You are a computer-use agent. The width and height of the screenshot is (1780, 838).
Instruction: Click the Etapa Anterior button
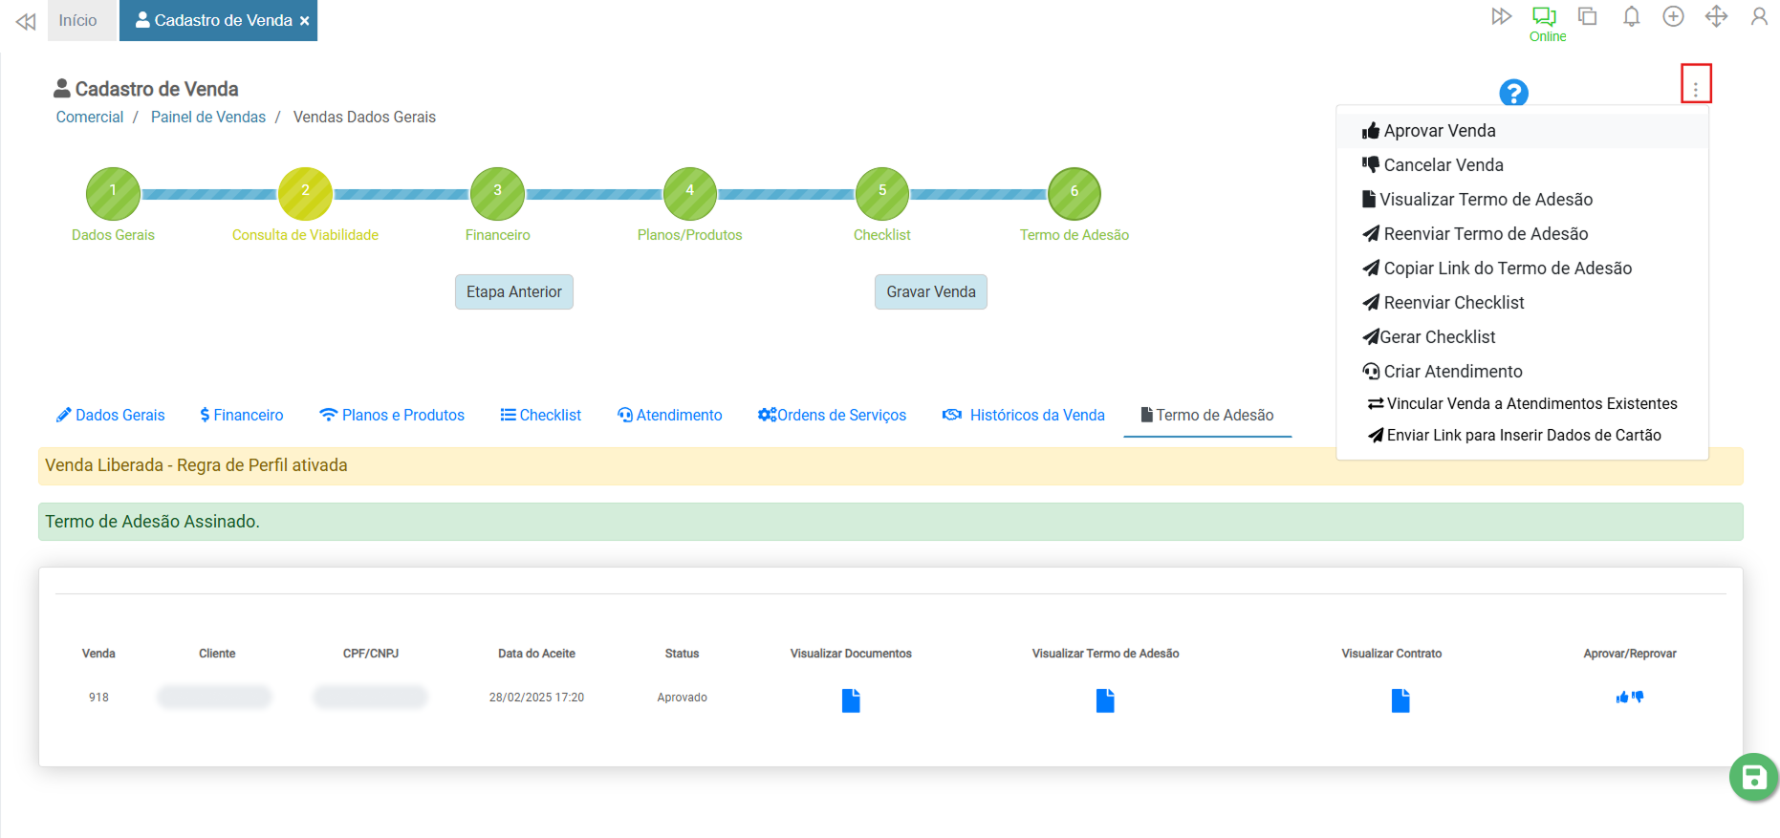(x=513, y=291)
